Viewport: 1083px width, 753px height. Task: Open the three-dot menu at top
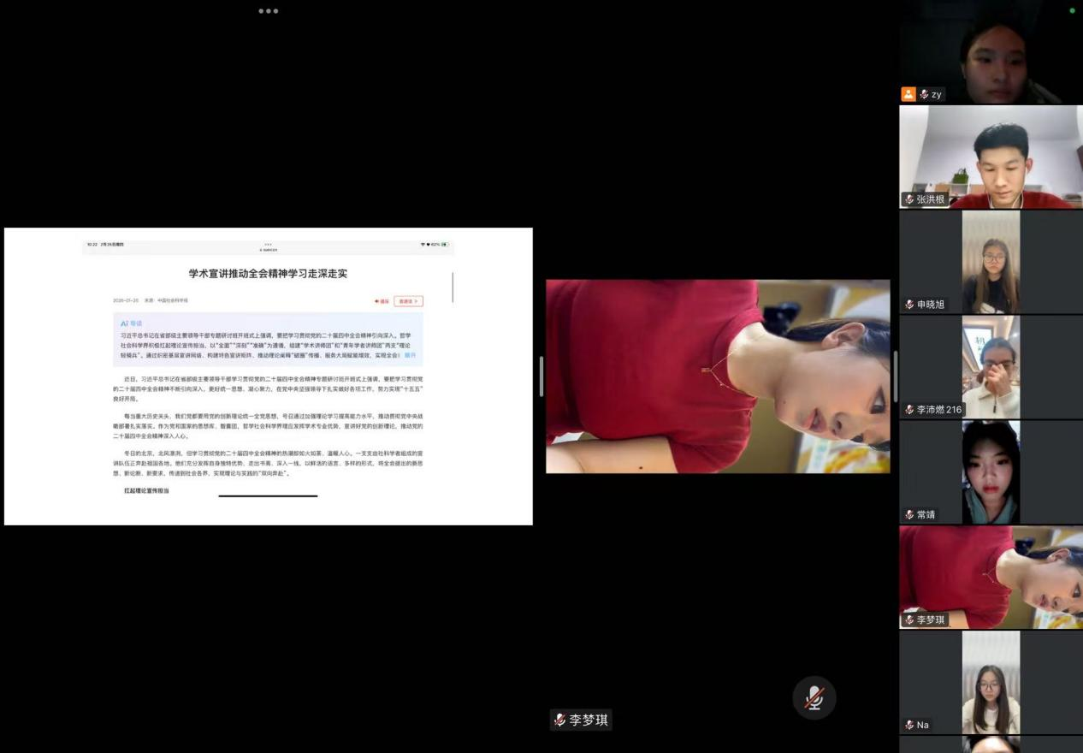tap(268, 11)
